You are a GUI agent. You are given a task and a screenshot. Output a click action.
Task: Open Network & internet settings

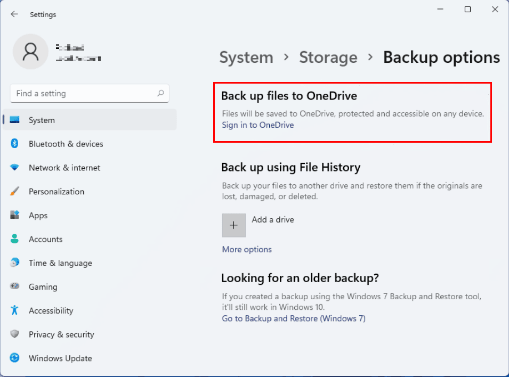coord(64,168)
